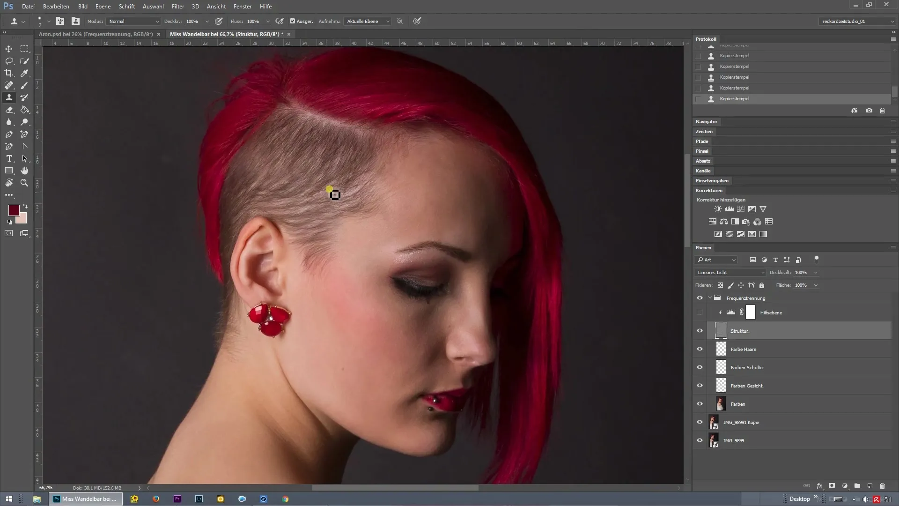The width and height of the screenshot is (899, 506).
Task: Open the Deckkr. opacity dropdown arrow
Action: [207, 21]
